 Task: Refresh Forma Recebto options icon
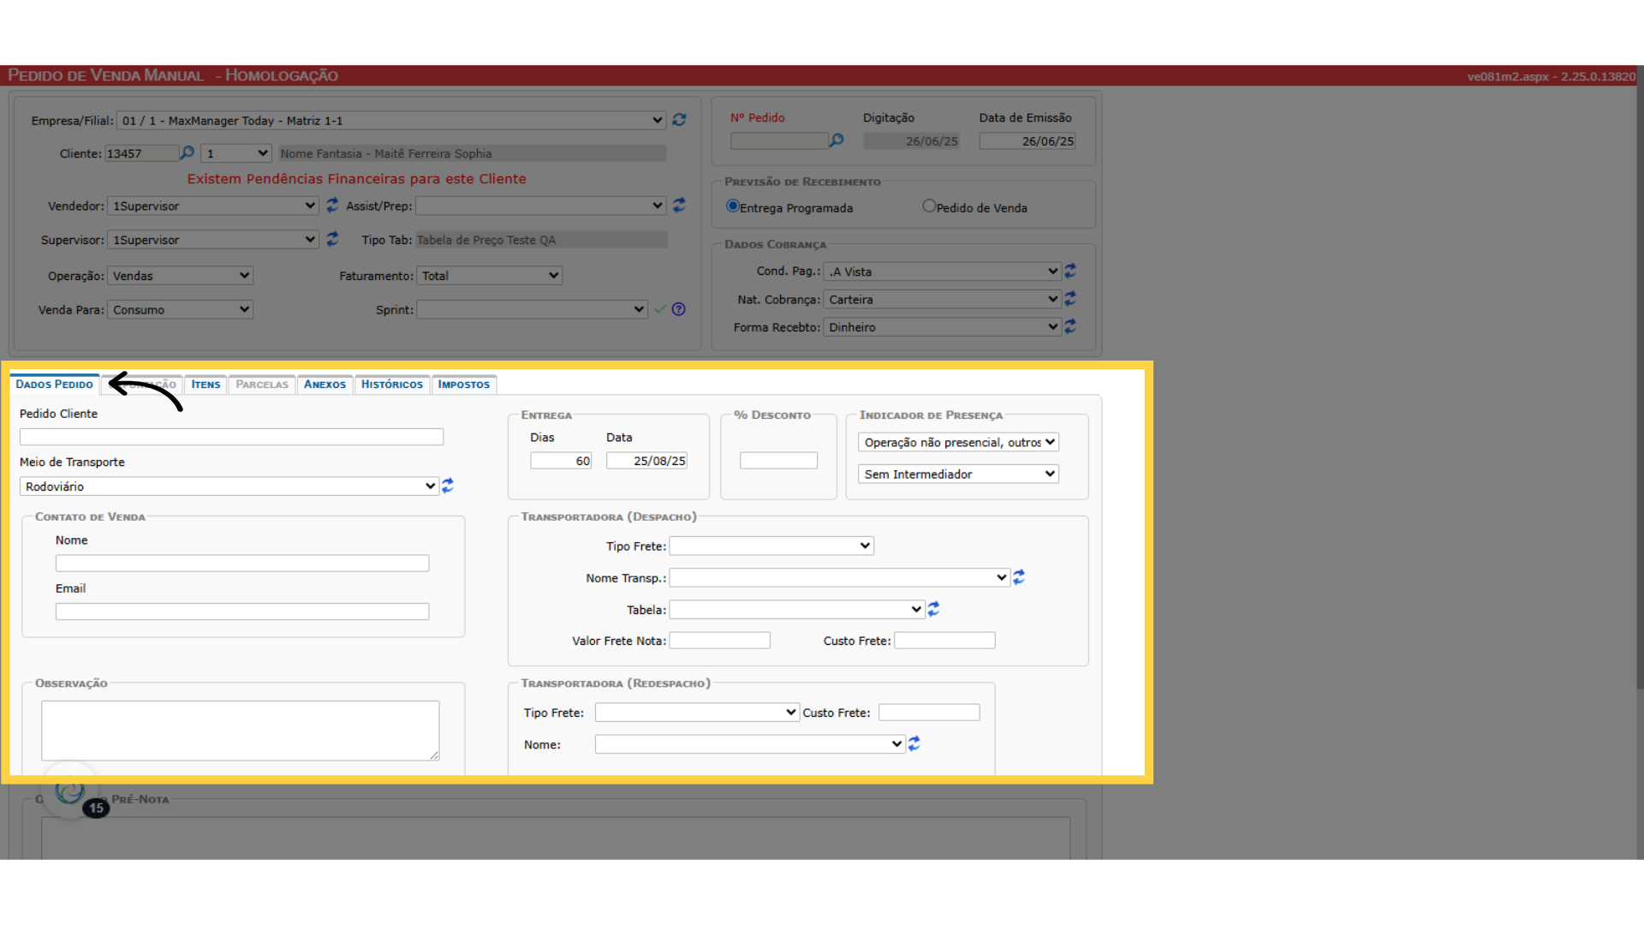coord(1070,326)
